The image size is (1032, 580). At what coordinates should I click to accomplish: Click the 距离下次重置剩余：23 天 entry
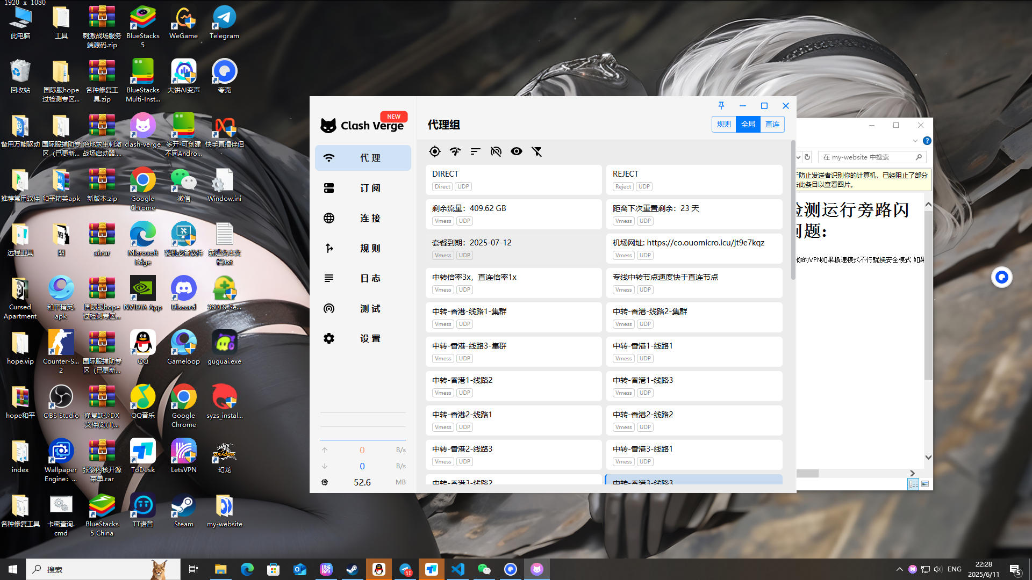(x=694, y=214)
